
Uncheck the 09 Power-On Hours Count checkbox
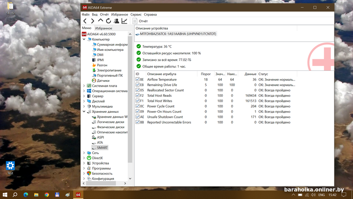[138, 111]
